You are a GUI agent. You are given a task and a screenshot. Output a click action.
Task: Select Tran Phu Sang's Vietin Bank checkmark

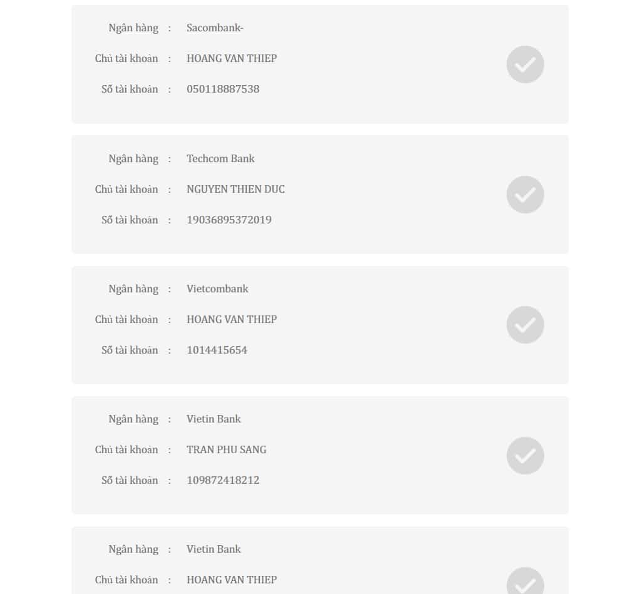tap(525, 456)
